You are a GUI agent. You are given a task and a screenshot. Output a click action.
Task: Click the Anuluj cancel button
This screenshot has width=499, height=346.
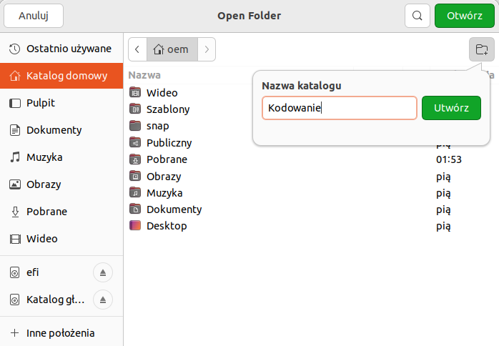pos(34,16)
